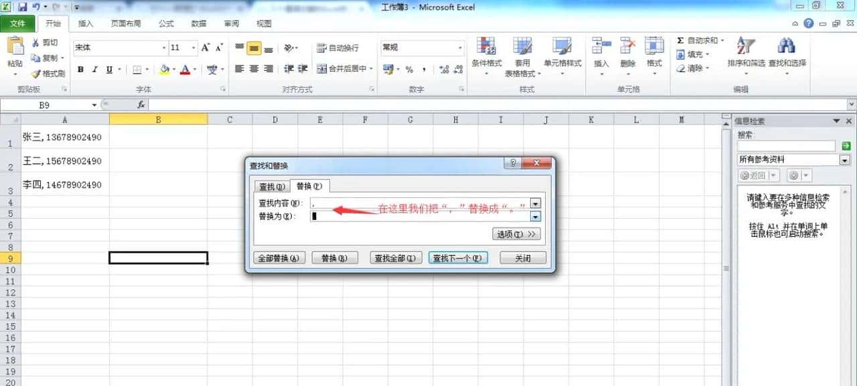Open Conditional Formatting (条件格式) icon
Viewport: 857px width, 386px height.
[x=486, y=47]
